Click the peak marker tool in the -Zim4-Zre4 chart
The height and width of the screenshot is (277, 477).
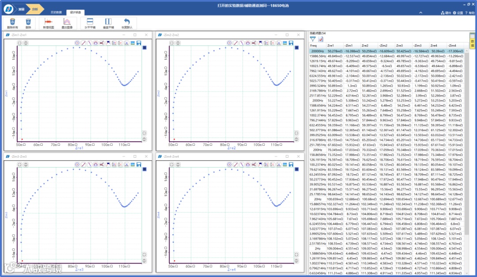[260, 164]
